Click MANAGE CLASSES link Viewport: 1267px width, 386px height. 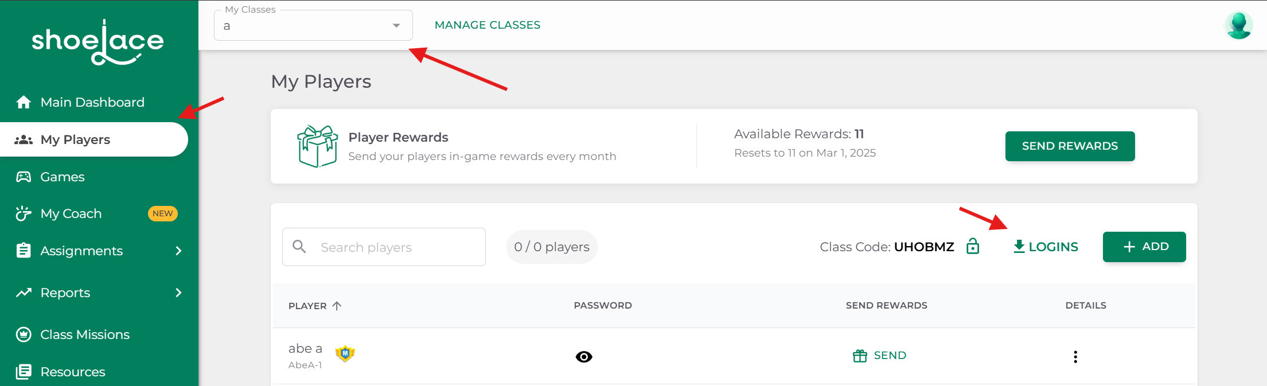488,25
